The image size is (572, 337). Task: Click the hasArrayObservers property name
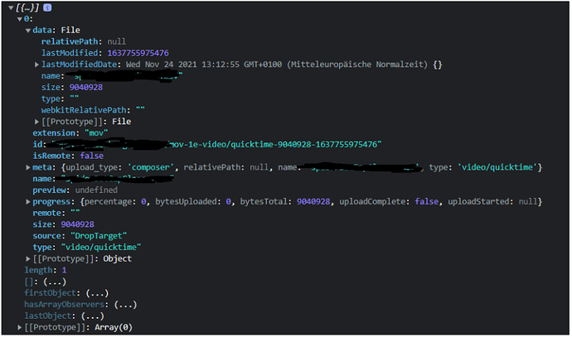pyautogui.click(x=65, y=304)
